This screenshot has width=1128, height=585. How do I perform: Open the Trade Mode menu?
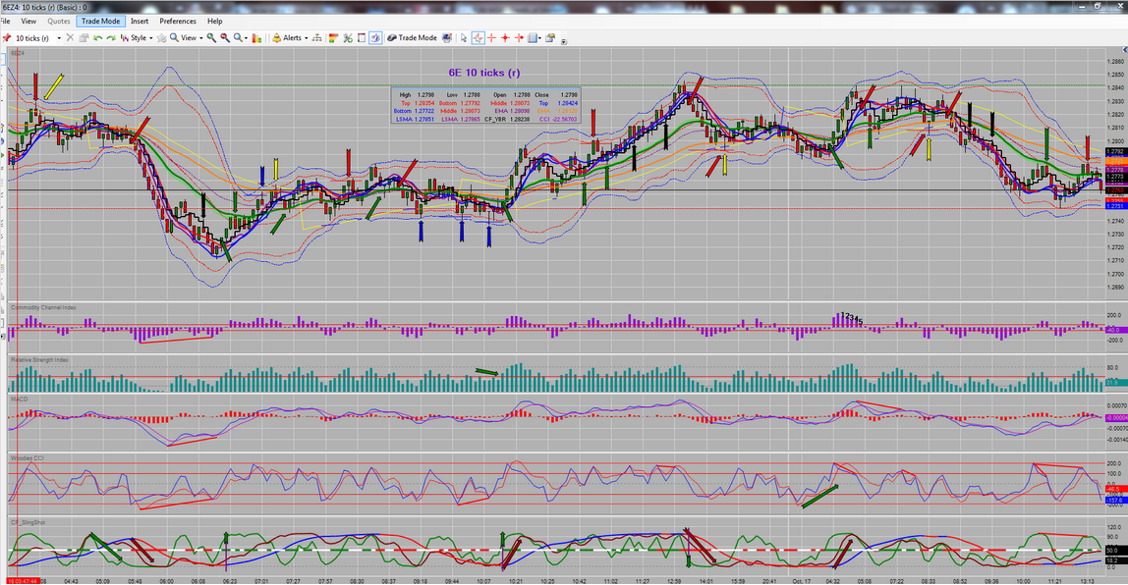(x=100, y=22)
